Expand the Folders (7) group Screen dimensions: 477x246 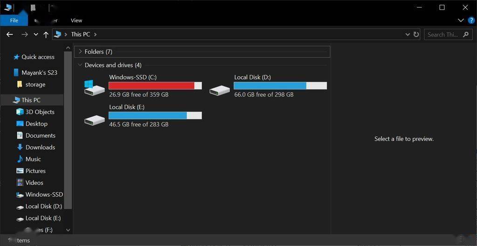(80, 52)
